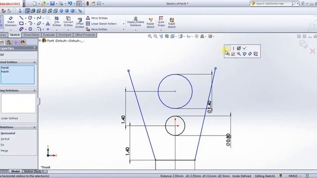Select the Smart Dimension tool
The image size is (317, 178).
point(10,22)
